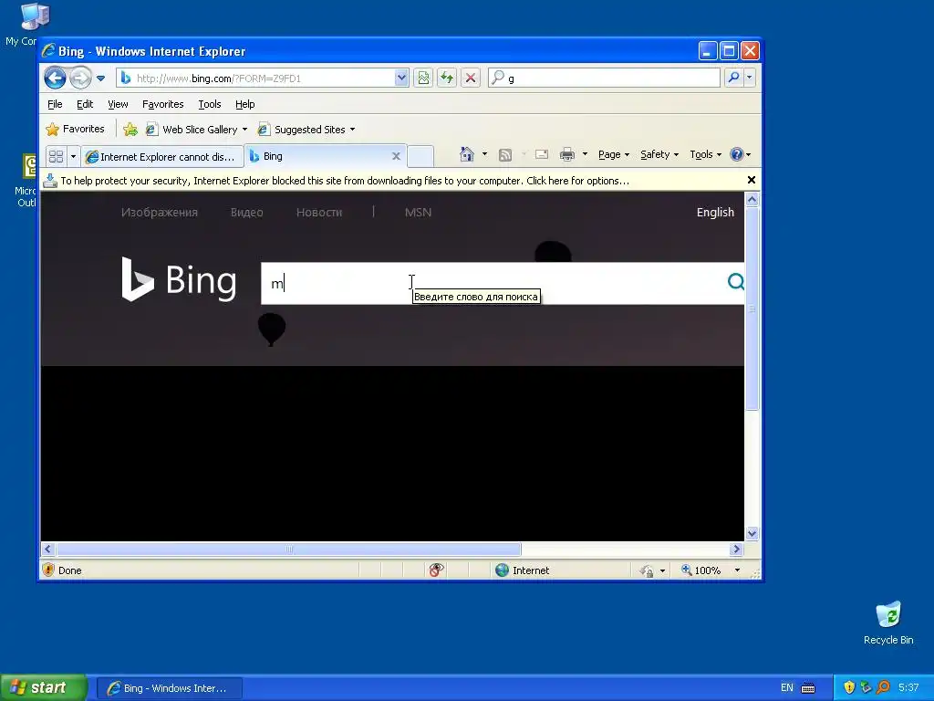Viewport: 934px width, 701px height.
Task: Click the Bing logo
Action: point(179,279)
